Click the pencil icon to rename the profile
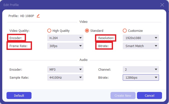The height and width of the screenshot is (104, 169). (38, 16)
